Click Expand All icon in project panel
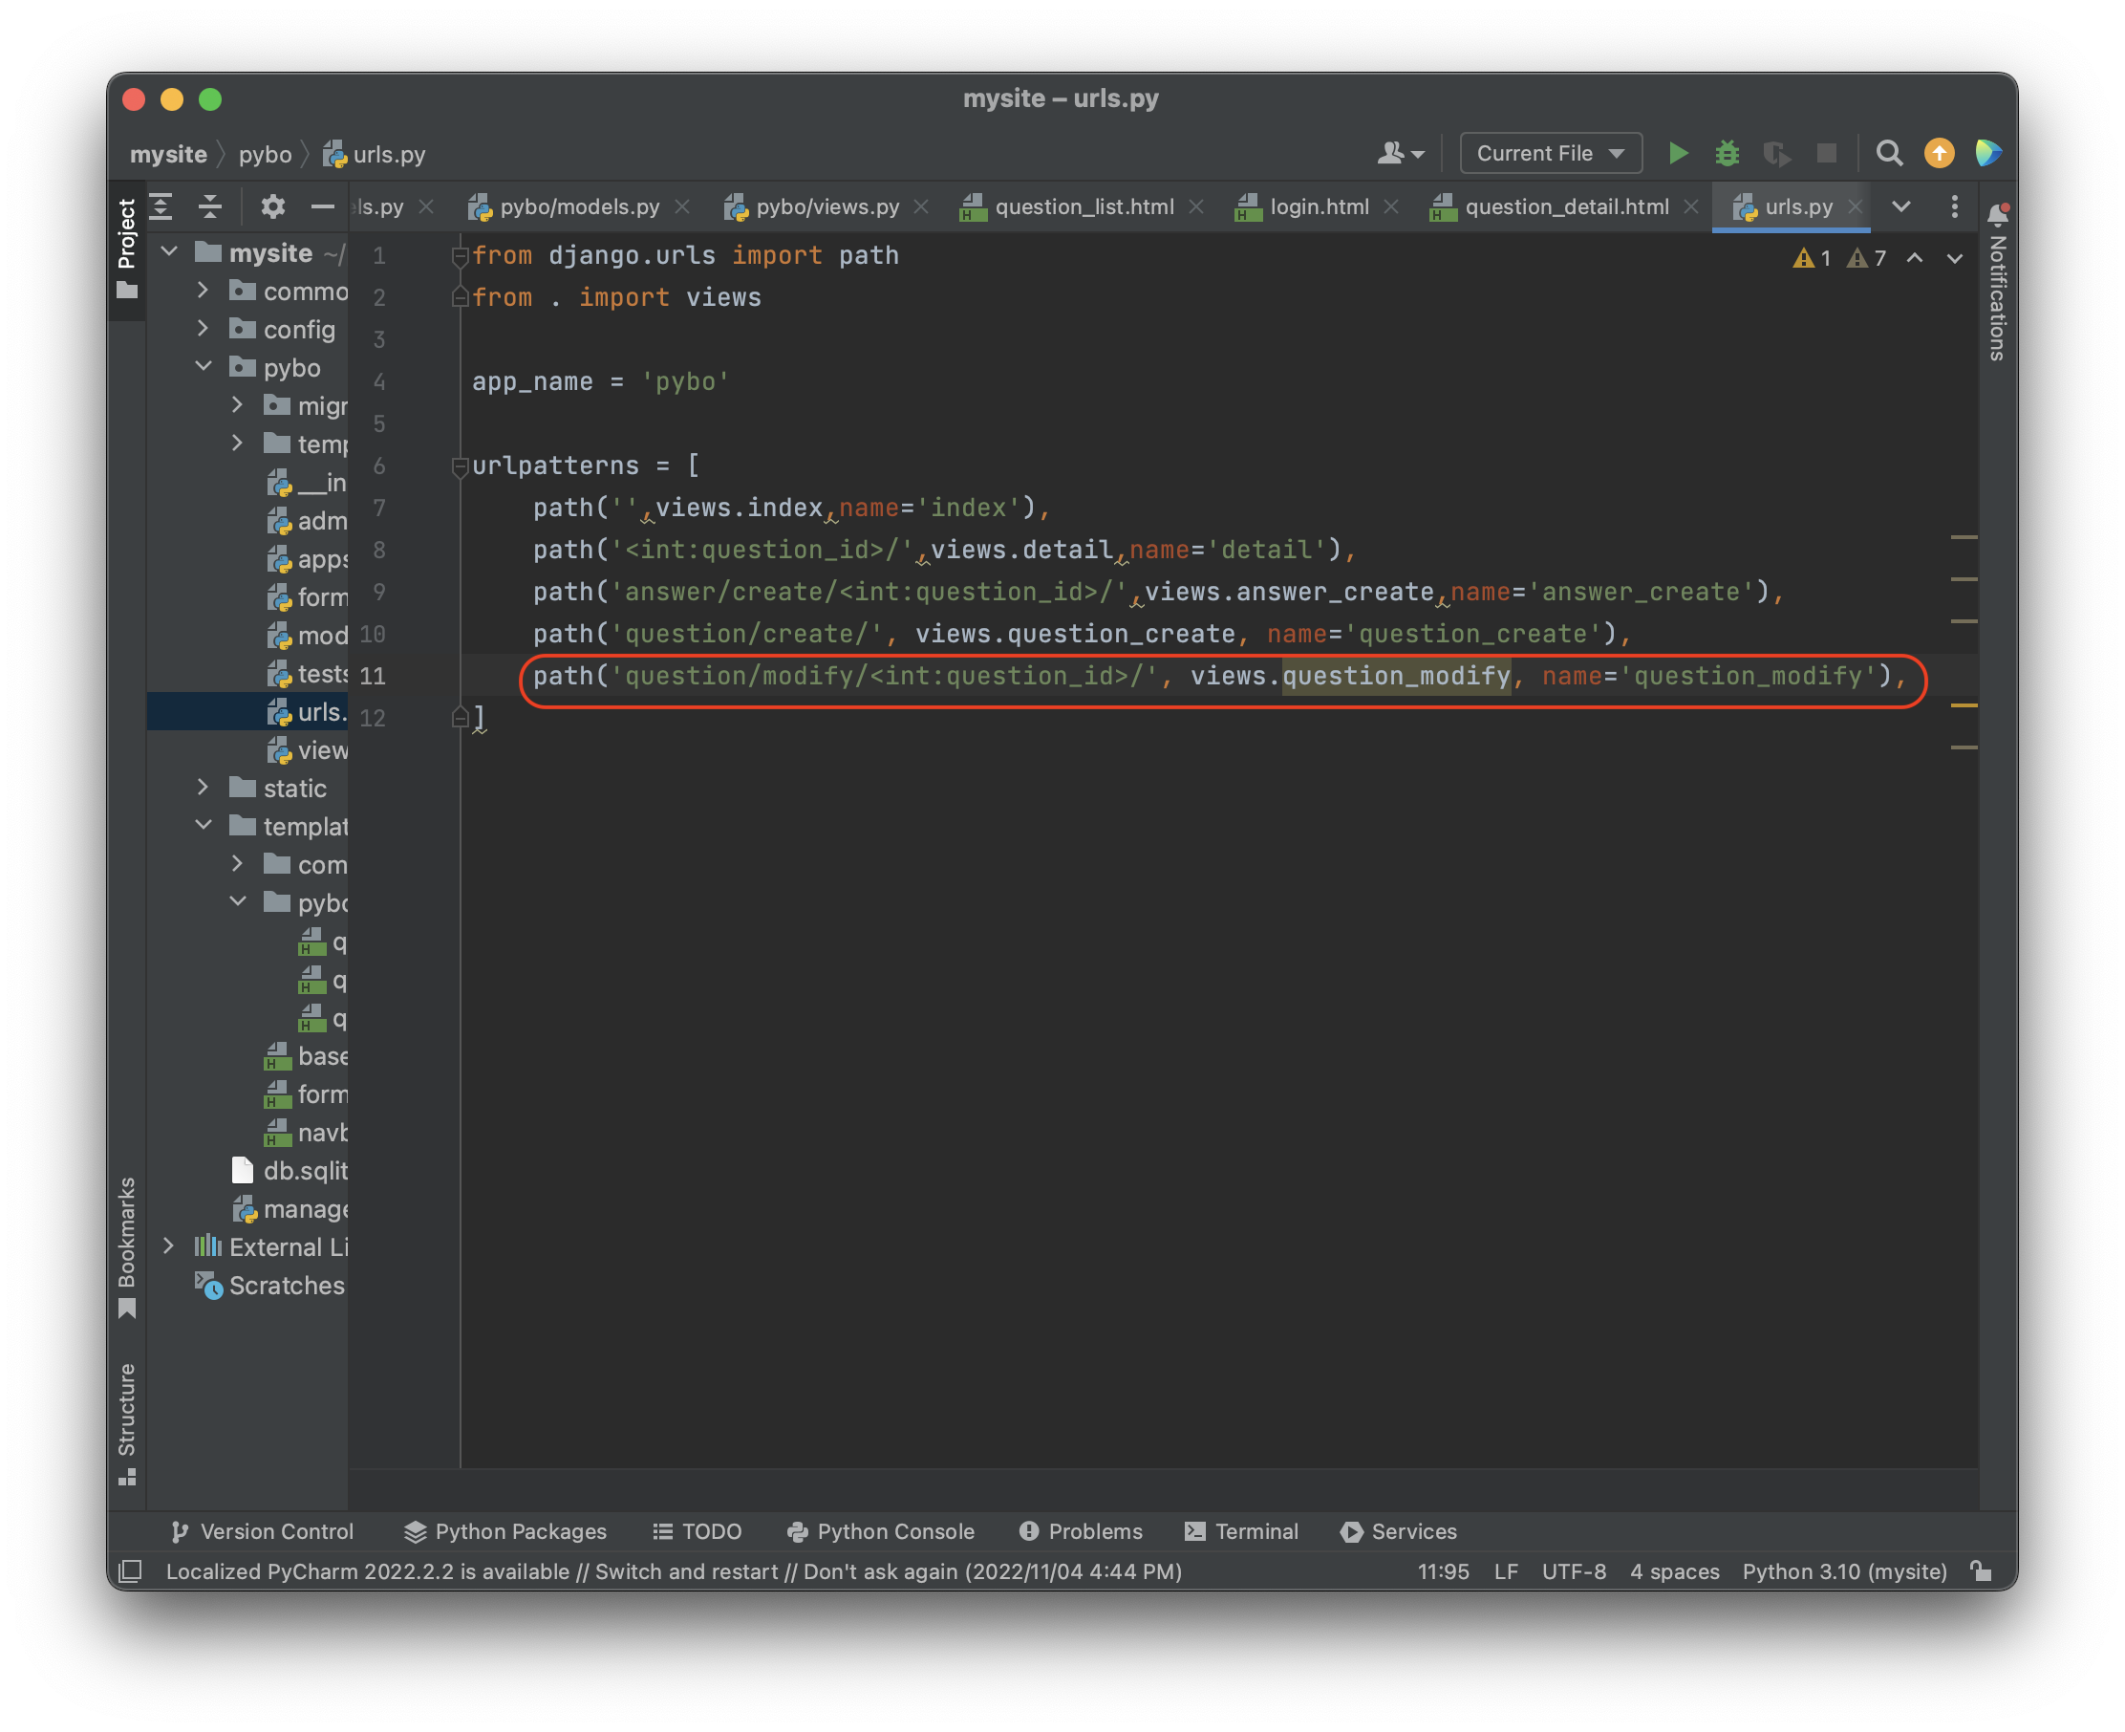2125x1732 pixels. [x=161, y=206]
